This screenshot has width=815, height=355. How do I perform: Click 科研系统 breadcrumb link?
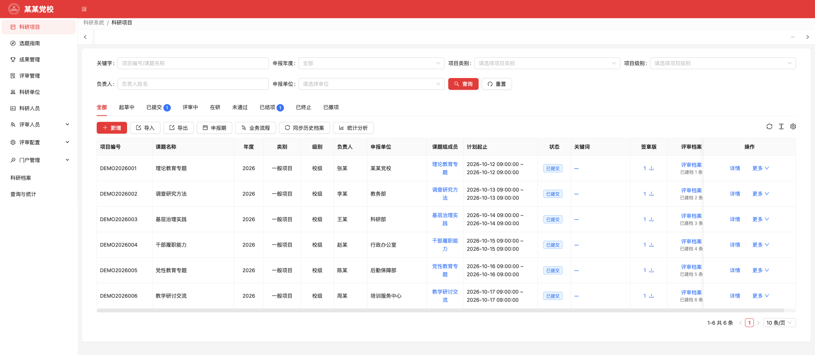click(x=94, y=23)
